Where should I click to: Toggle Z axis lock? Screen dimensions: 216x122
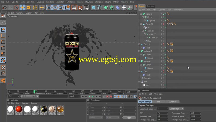tap(61, 8)
